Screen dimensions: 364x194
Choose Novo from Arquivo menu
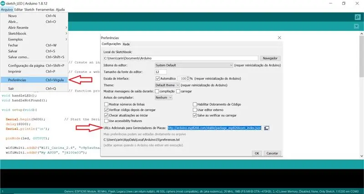pos(34,16)
